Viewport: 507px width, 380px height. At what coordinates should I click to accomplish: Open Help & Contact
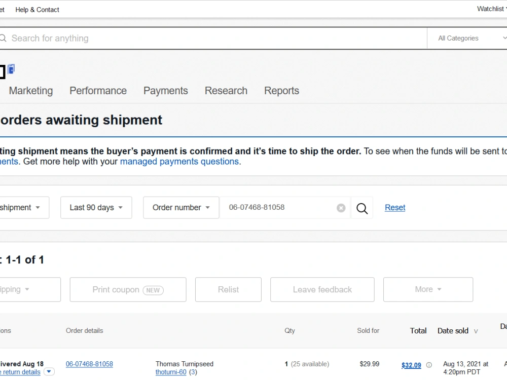click(37, 10)
